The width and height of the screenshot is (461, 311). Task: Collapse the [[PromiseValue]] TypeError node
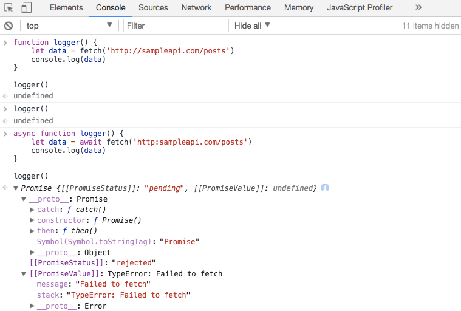tap(24, 274)
